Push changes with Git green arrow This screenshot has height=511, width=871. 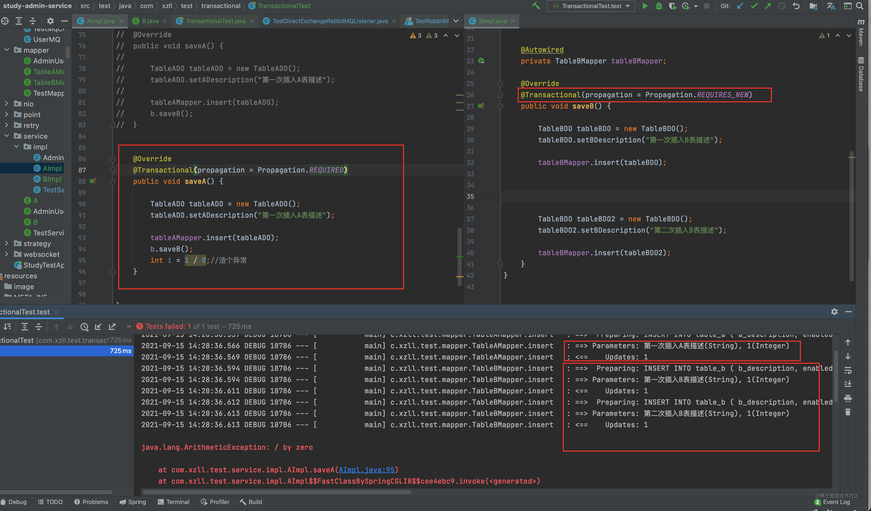click(x=768, y=6)
